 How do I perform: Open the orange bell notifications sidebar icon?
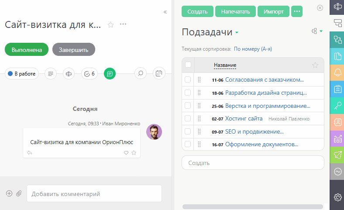[x=337, y=72]
